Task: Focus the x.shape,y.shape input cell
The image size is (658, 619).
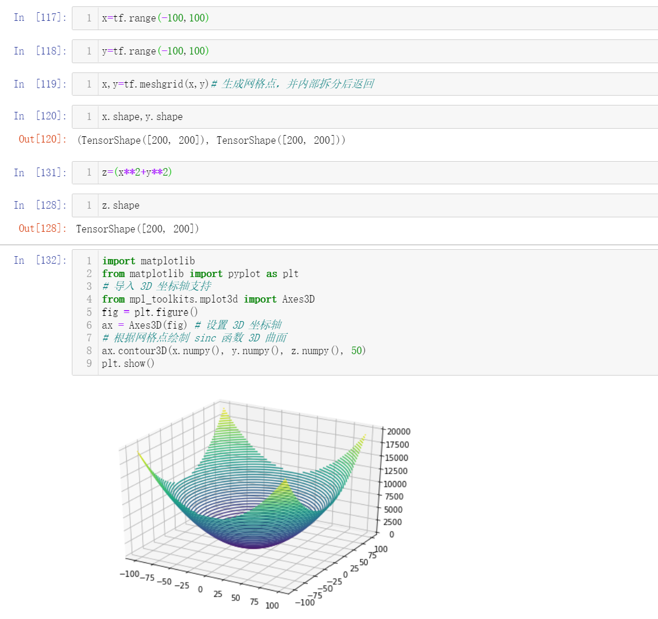Action: tap(365, 116)
